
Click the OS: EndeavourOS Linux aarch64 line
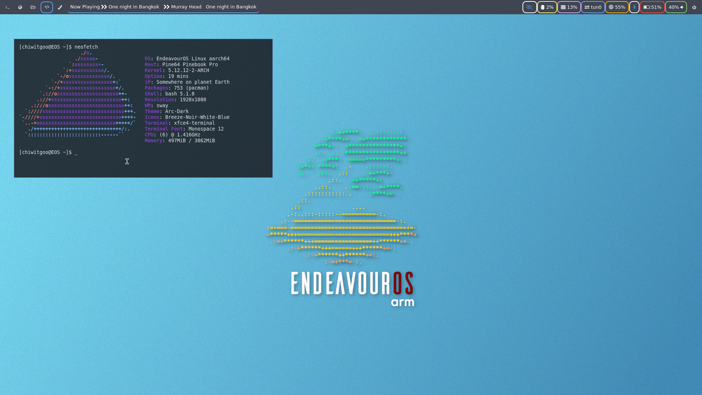coord(187,59)
